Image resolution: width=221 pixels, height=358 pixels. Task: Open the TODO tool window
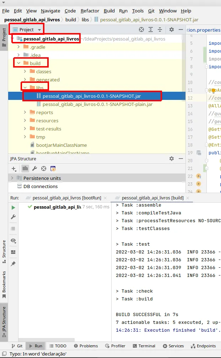[x=58, y=346]
